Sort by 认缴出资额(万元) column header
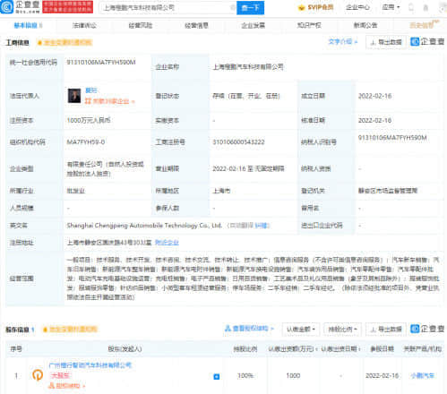This screenshot has width=447, height=394. click(x=293, y=348)
